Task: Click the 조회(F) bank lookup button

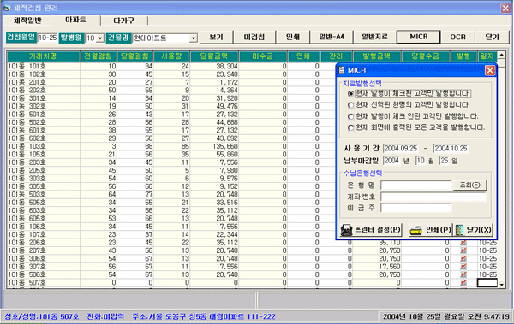Action: pos(469,185)
